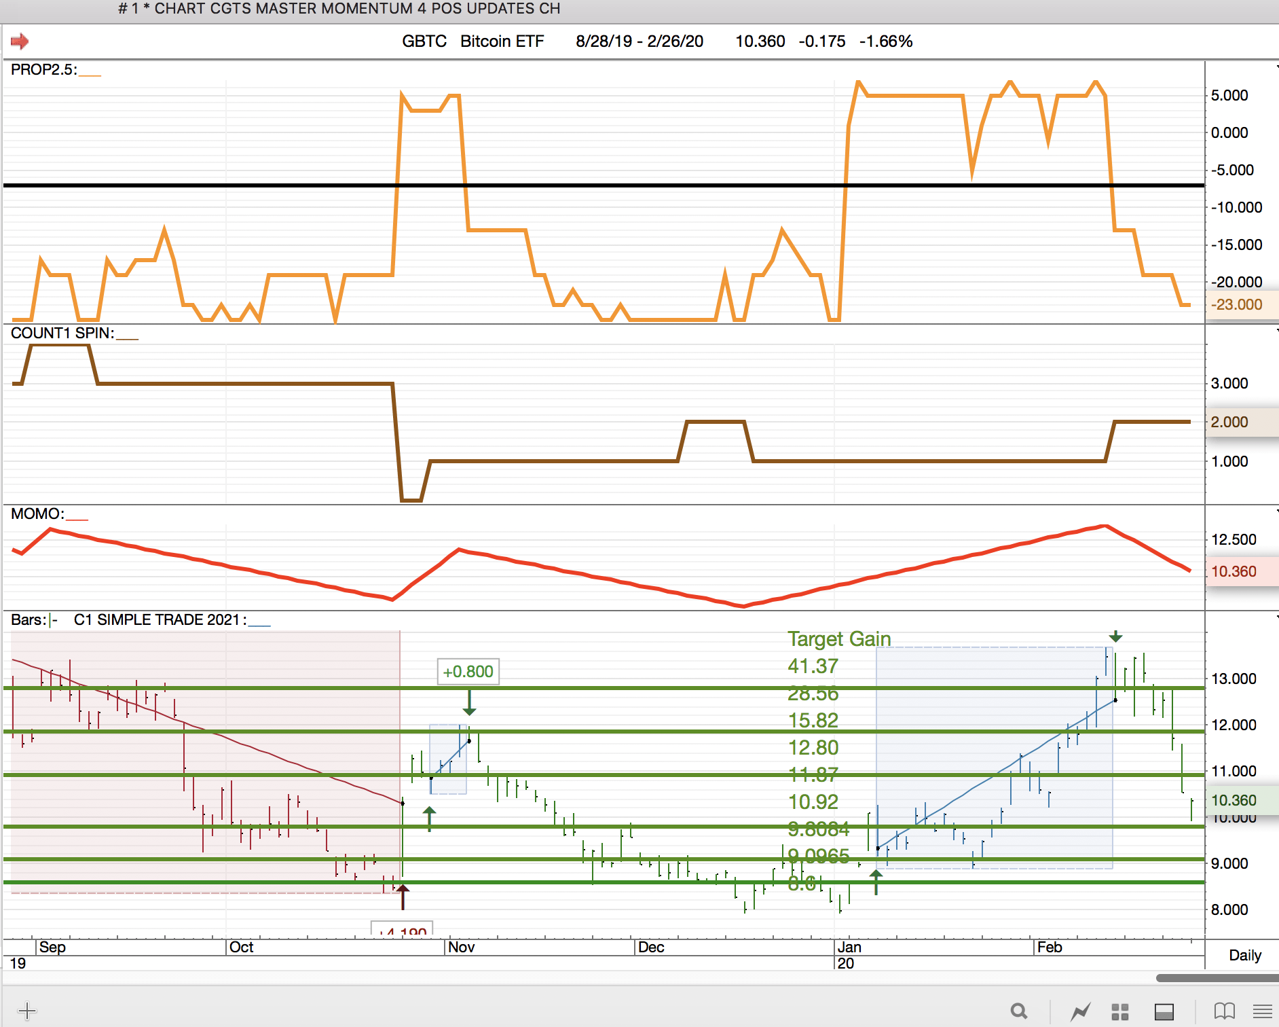
Task: Click the red arrow next to GBTC
Action: pyautogui.click(x=20, y=41)
